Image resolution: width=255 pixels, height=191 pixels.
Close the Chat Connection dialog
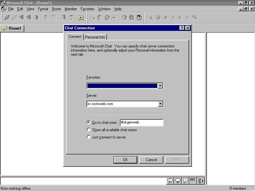click(188, 28)
